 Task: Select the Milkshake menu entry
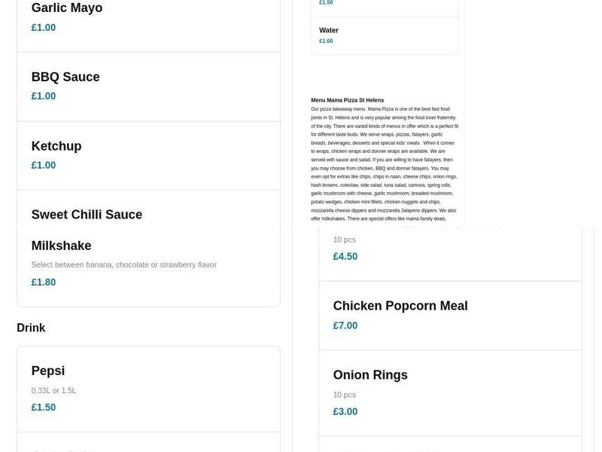coord(61,246)
